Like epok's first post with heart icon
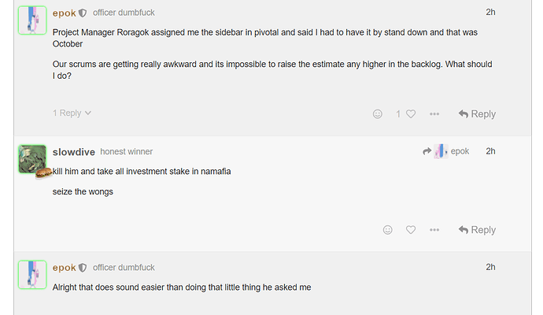This screenshot has width=543, height=315. tap(411, 114)
